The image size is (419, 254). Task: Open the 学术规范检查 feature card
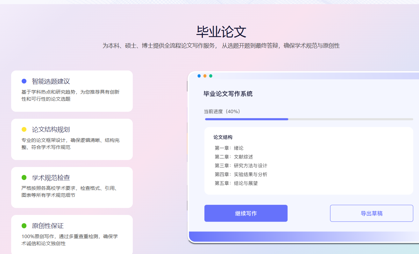(x=72, y=187)
